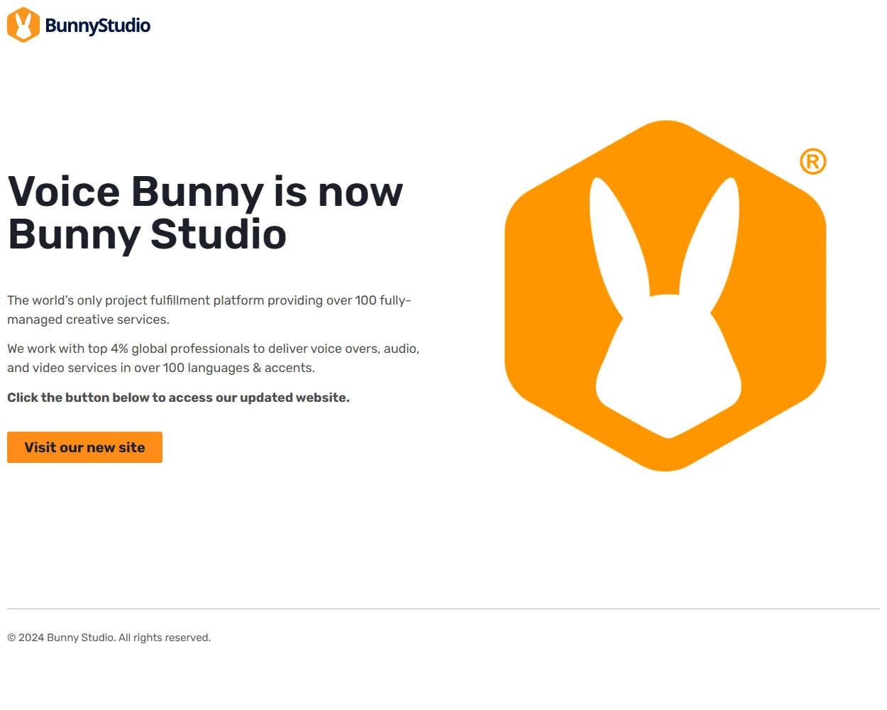This screenshot has width=887, height=710.
Task: Click the BunnyStudio wordmark text
Action: (97, 25)
